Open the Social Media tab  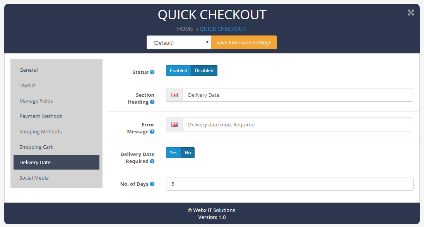(56, 178)
